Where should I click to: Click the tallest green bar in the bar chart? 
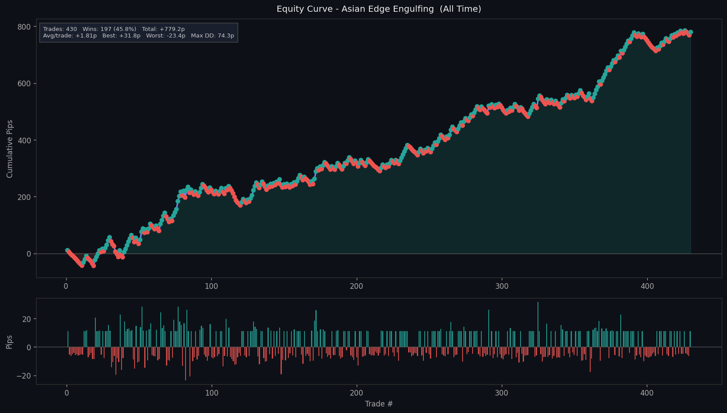click(538, 325)
